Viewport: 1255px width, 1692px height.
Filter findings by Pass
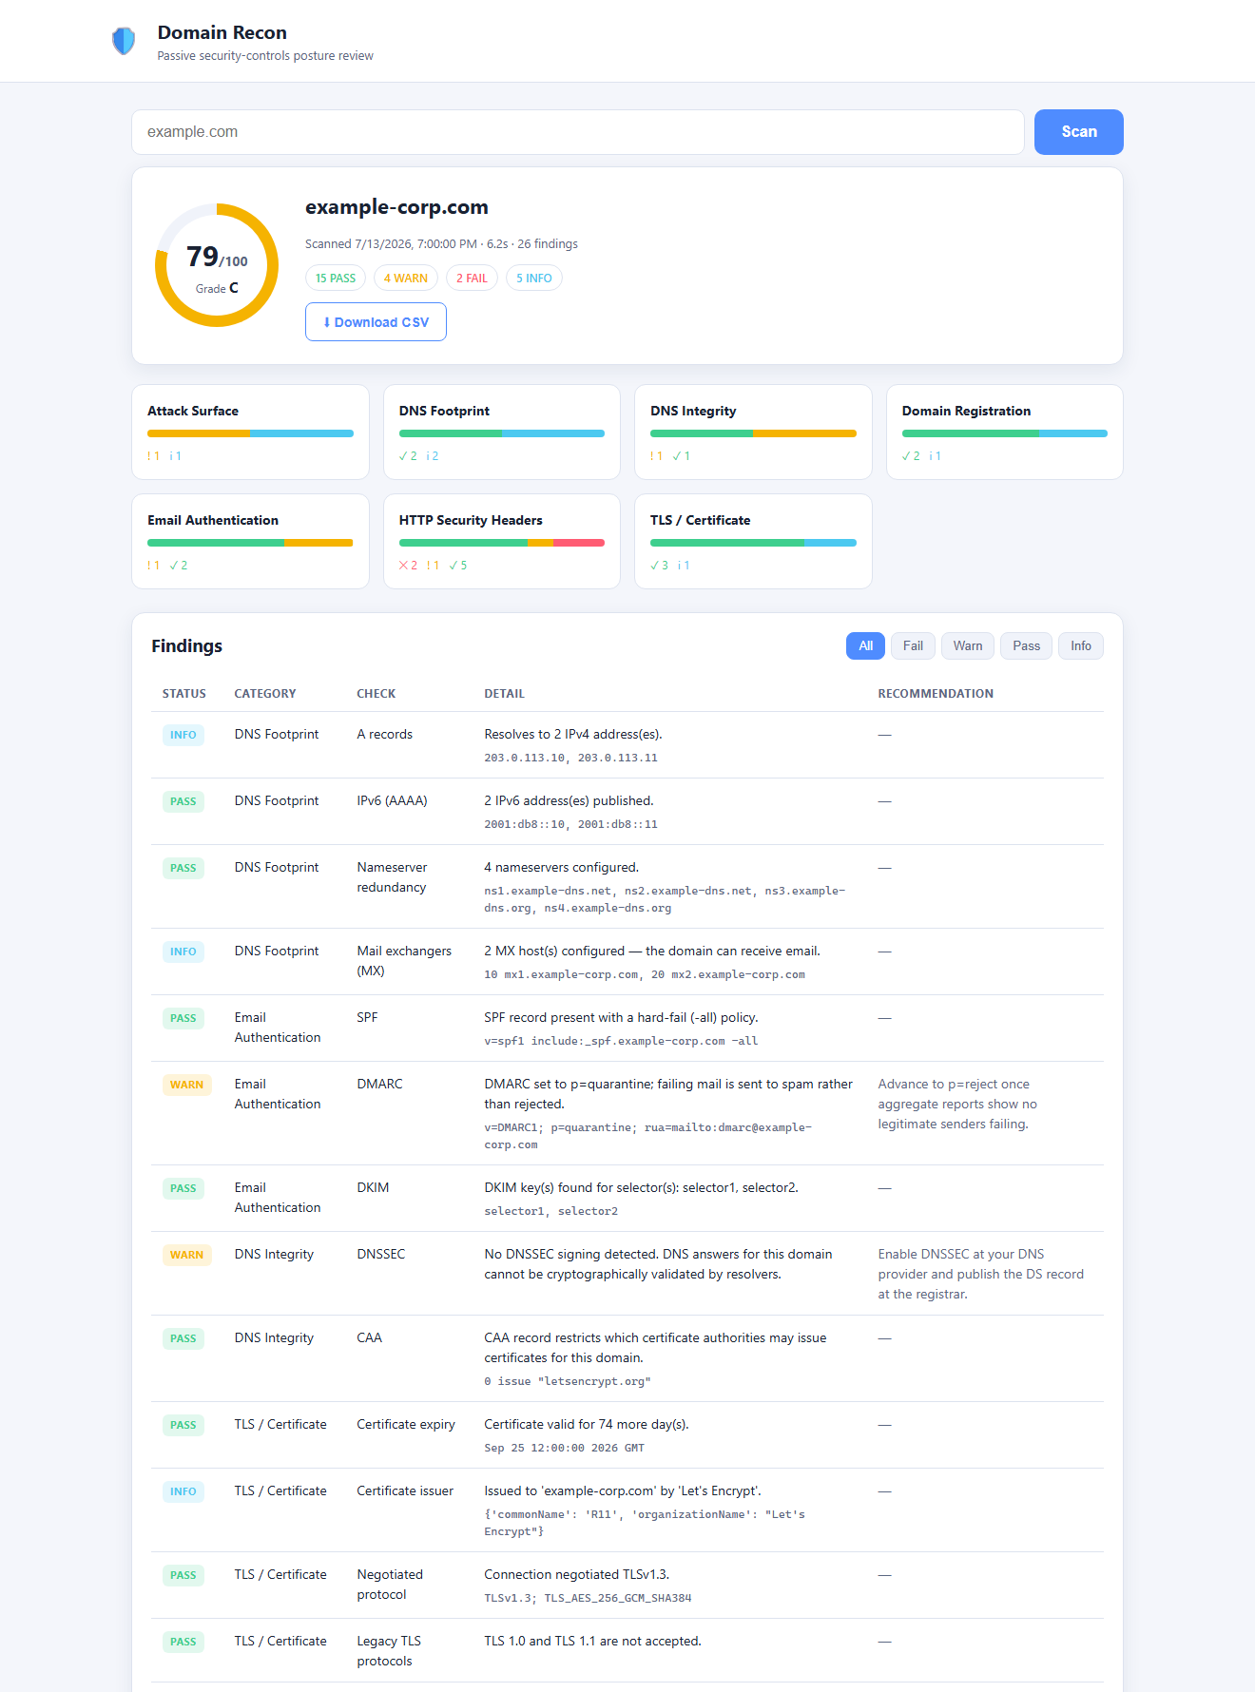(1027, 646)
